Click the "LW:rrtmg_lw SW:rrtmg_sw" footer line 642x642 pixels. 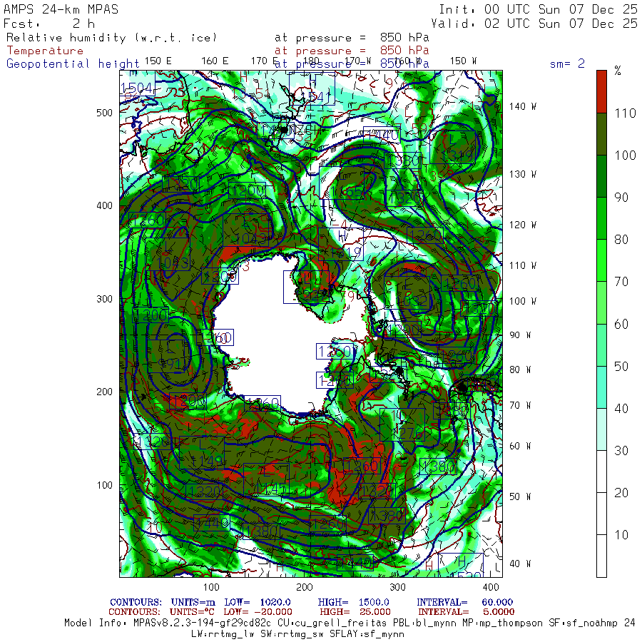click(297, 634)
